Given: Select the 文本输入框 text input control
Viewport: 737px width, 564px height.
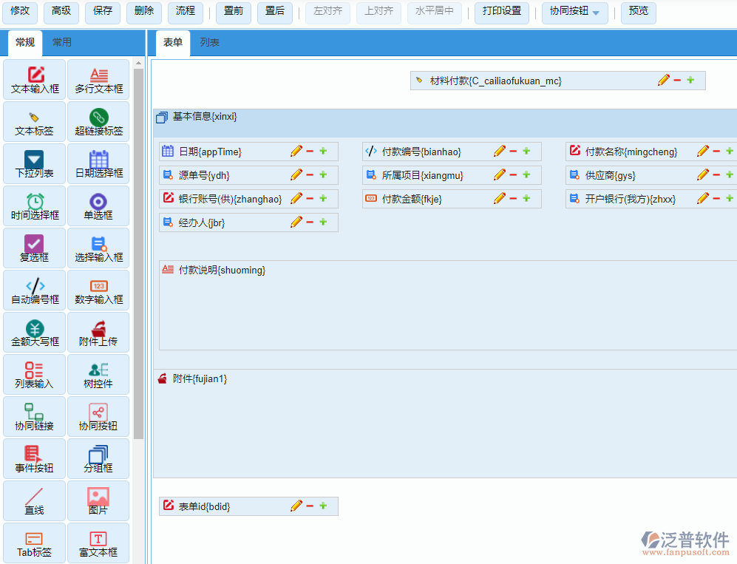Looking at the screenshot, I should [35, 80].
